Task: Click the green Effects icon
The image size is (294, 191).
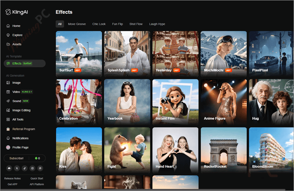Action: pyautogui.click(x=8, y=63)
